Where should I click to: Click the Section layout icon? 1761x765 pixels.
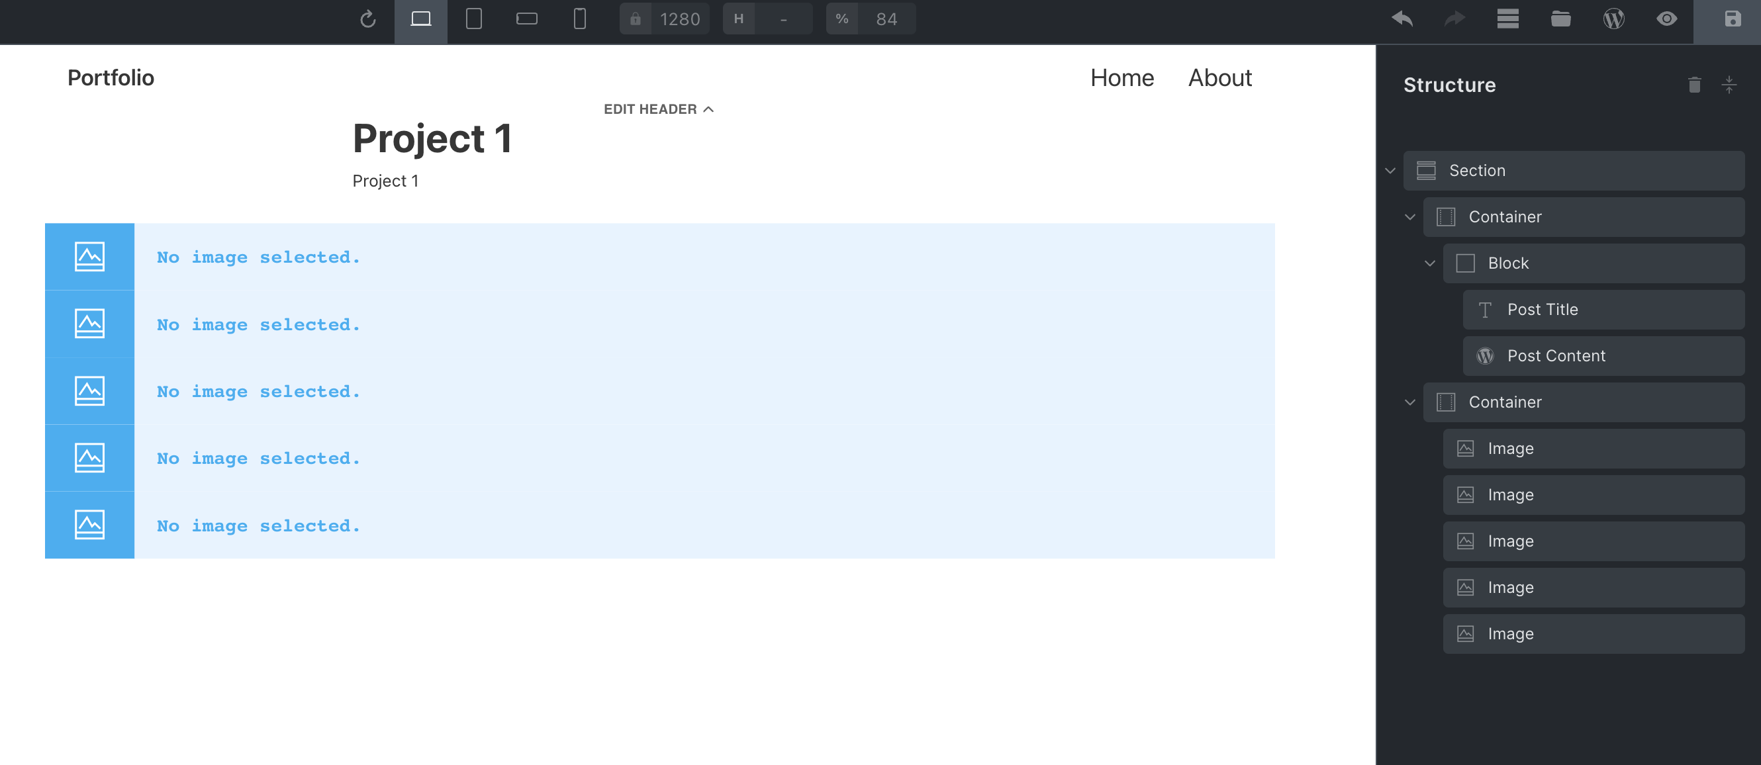[x=1426, y=171]
